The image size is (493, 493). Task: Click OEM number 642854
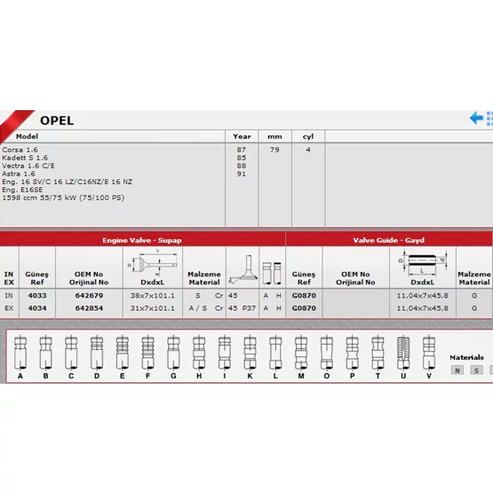(89, 308)
